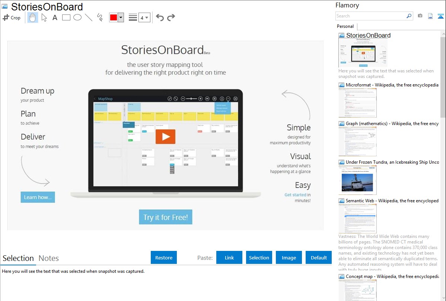The image size is (446, 301).
Task: Select the StoriesOnBoard snapshot thumbnail
Action: pos(363,53)
